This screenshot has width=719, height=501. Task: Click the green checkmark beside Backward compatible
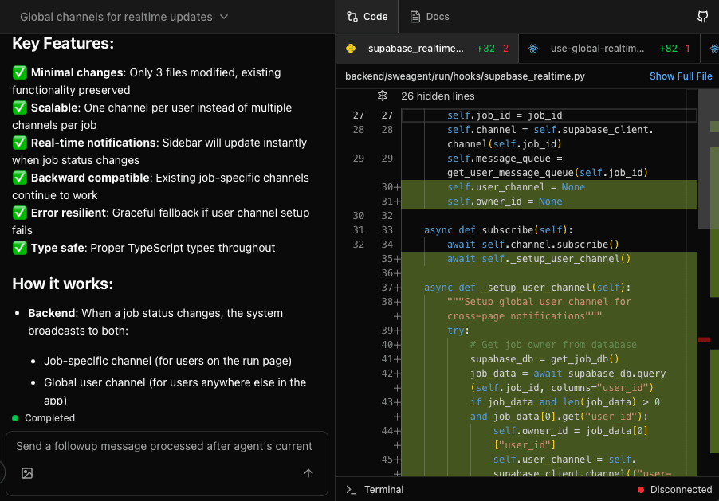coord(20,178)
